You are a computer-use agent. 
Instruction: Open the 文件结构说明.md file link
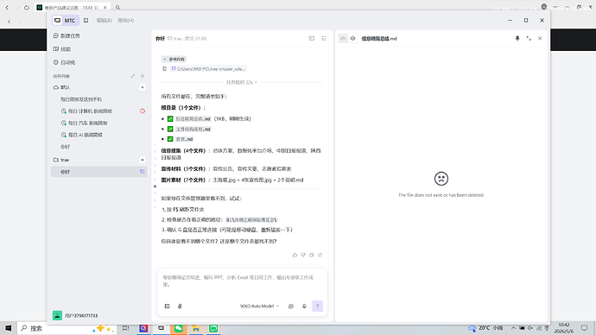click(193, 130)
